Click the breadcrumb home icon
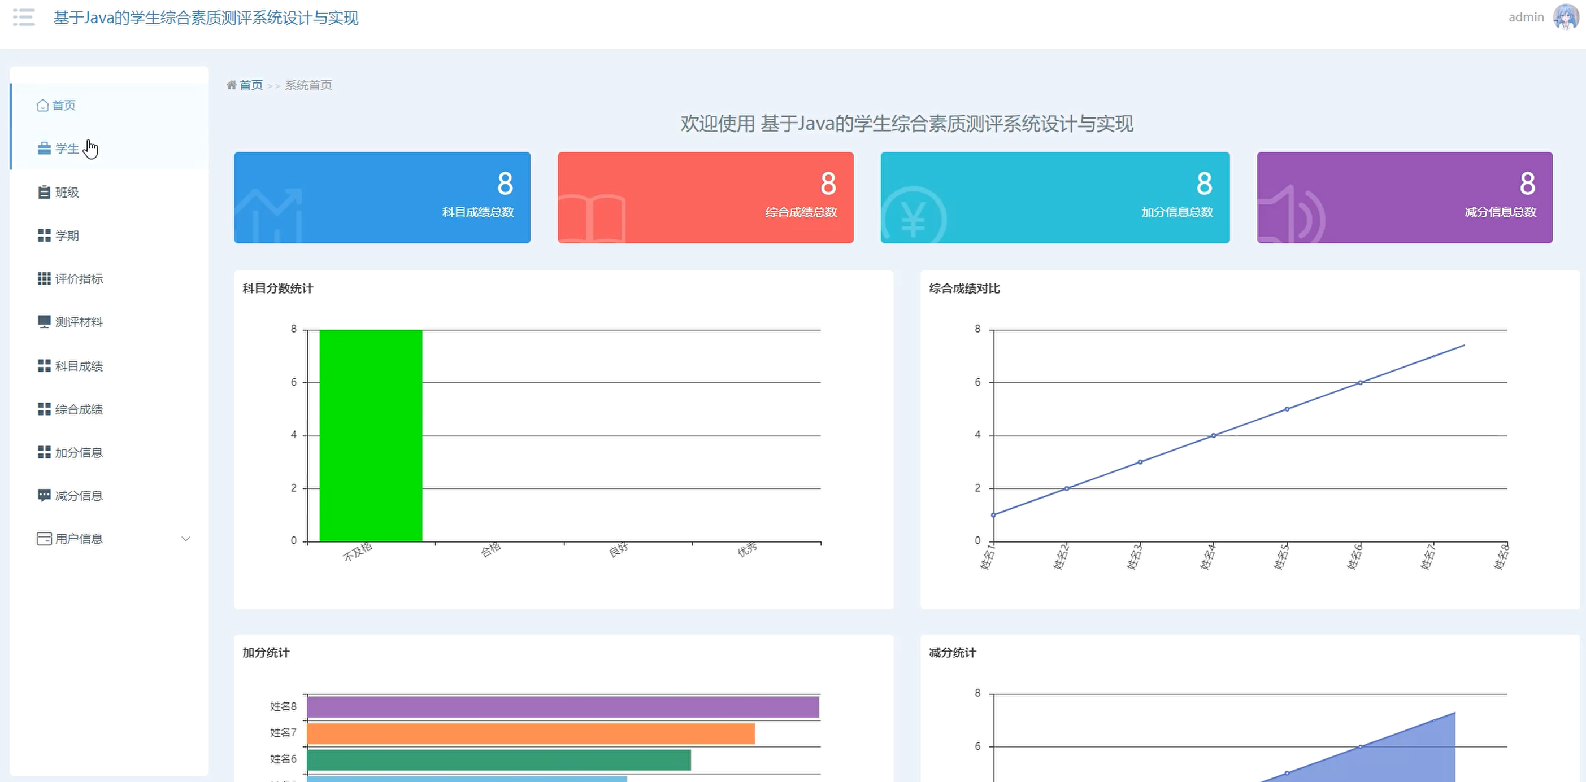Viewport: 1586px width, 782px height. coord(232,85)
